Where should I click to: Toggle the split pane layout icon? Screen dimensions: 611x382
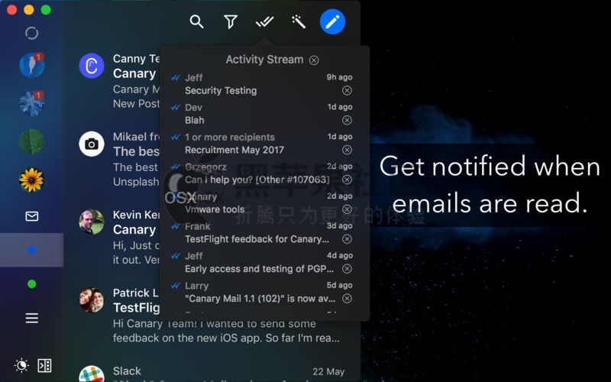point(44,366)
